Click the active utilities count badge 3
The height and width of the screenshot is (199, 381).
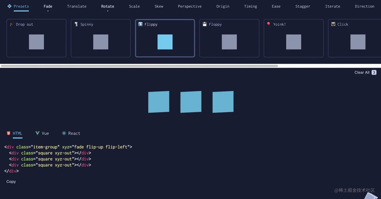[x=374, y=72]
